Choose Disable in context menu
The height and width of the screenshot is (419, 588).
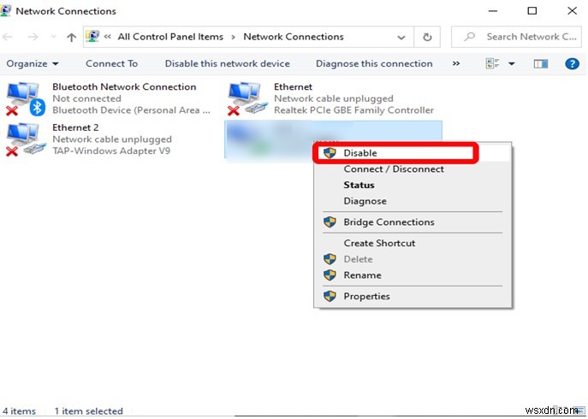(x=413, y=153)
